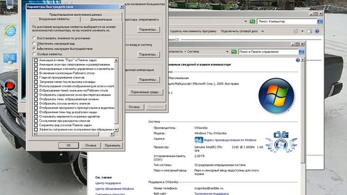
Task: Switch to the Advanced (Дополнительно) tab
Action: click(x=101, y=19)
